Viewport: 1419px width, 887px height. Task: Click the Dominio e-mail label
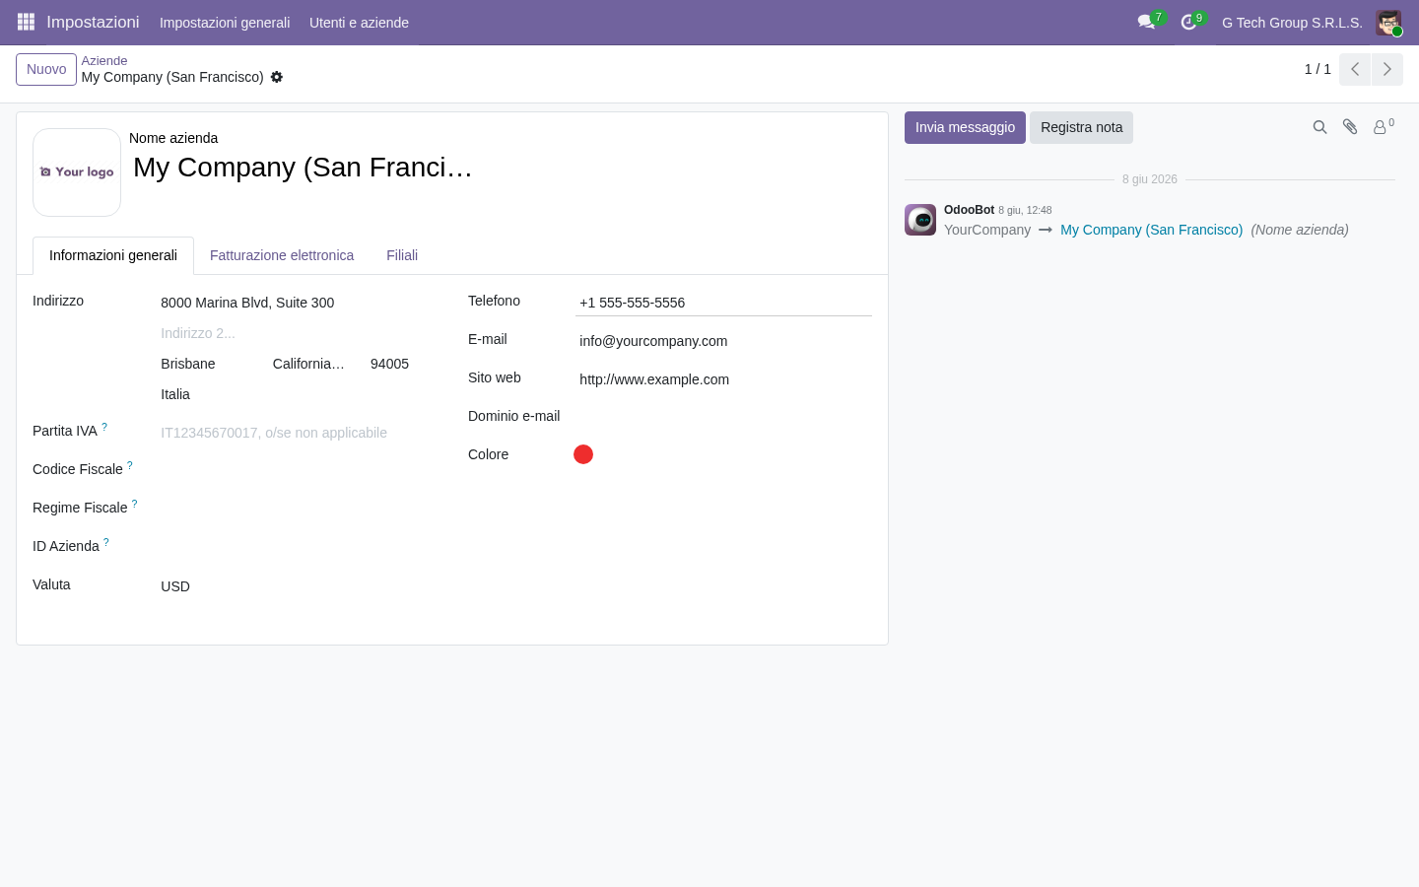(x=513, y=416)
